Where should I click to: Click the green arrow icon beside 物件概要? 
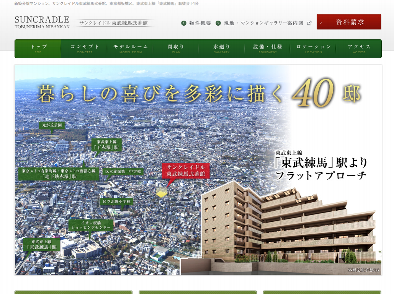click(x=184, y=23)
